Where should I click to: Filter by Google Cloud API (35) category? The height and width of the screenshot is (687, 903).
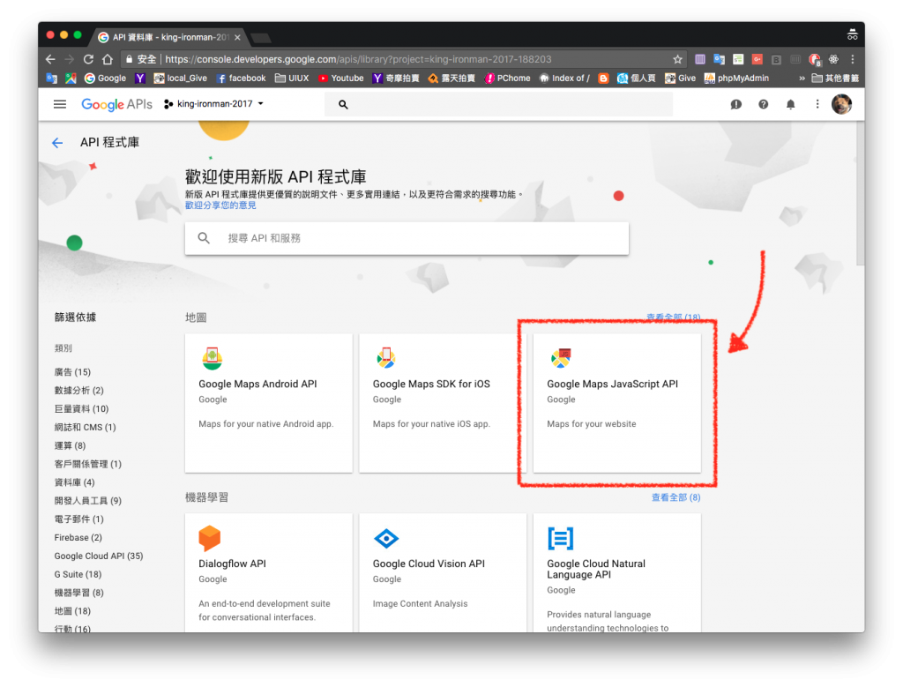pos(99,556)
